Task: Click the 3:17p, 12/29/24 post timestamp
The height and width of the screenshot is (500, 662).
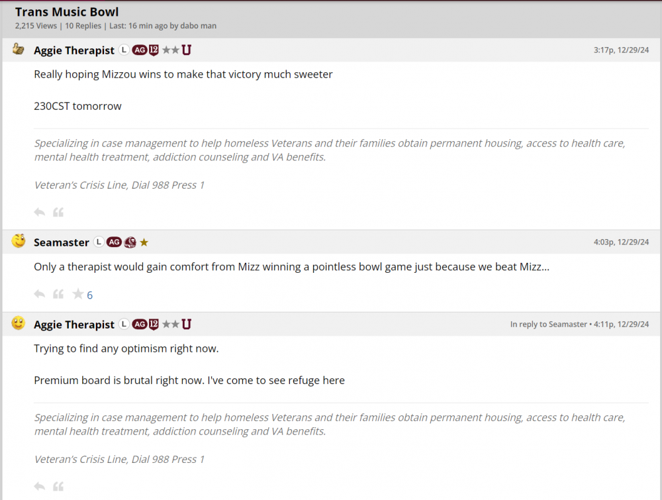Action: (622, 50)
